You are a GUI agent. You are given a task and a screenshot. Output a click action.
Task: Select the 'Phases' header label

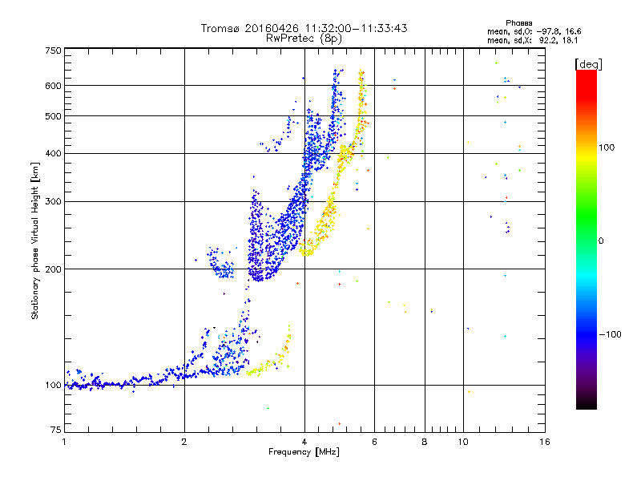click(518, 23)
